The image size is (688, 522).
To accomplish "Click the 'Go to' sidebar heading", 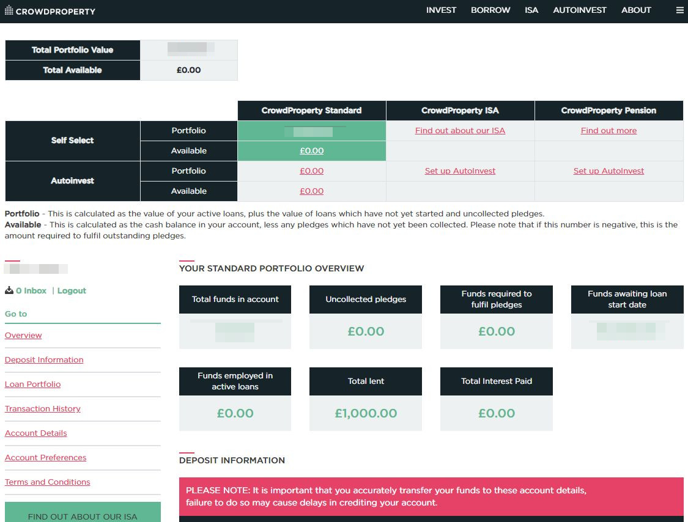I will click(x=16, y=314).
